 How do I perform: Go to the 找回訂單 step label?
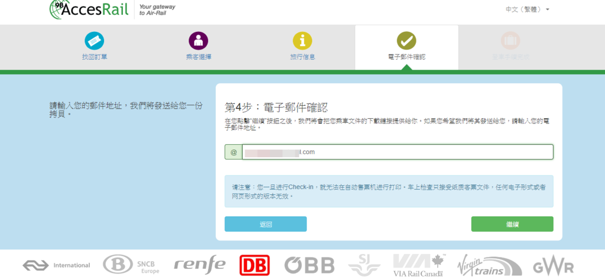(x=95, y=57)
